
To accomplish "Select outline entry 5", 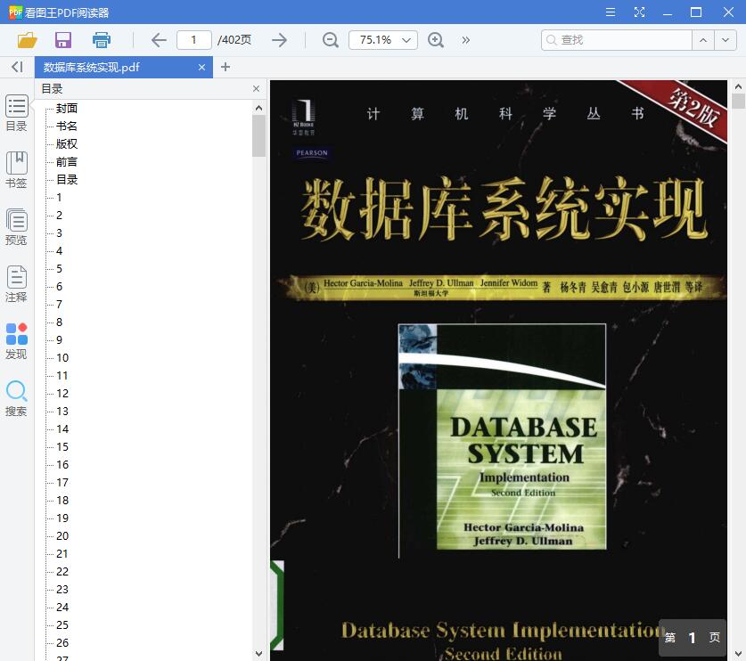I will click(x=59, y=269).
